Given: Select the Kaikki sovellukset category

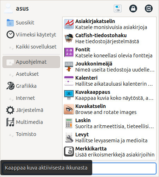Looking at the screenshot, I should [x=31, y=47].
